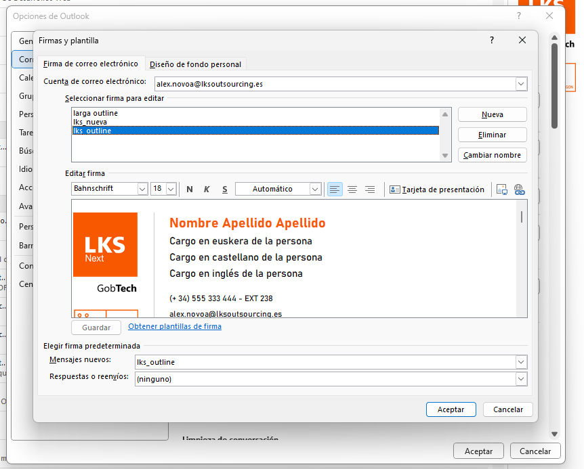Click Aceptar in Firmas y plantilla dialog
Image resolution: width=584 pixels, height=469 pixels.
(451, 409)
